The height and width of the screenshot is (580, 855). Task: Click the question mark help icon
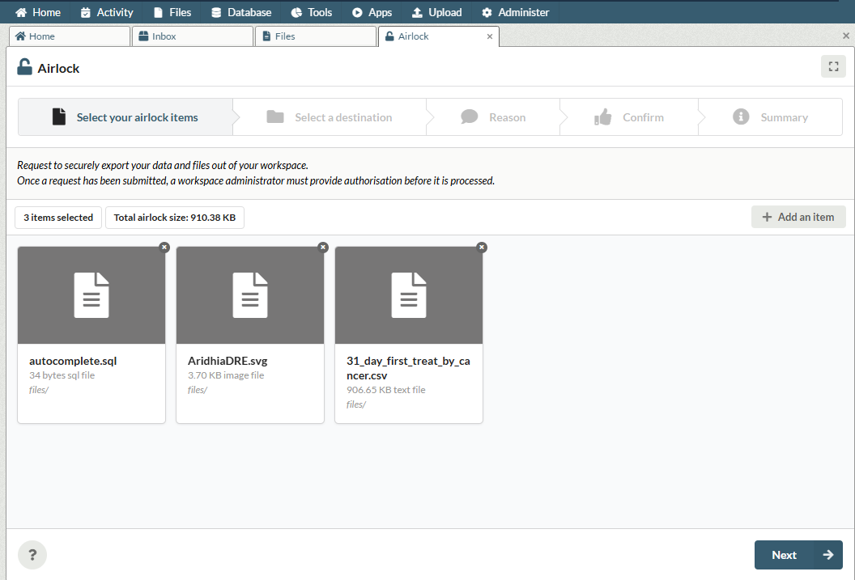[32, 555]
